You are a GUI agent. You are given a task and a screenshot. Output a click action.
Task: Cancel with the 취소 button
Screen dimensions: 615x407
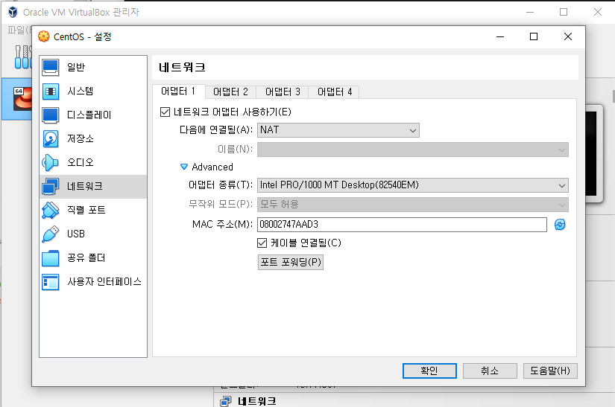point(490,371)
